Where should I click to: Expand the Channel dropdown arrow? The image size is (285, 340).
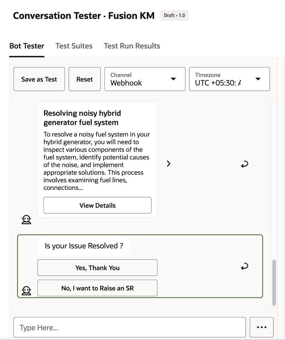(x=173, y=79)
